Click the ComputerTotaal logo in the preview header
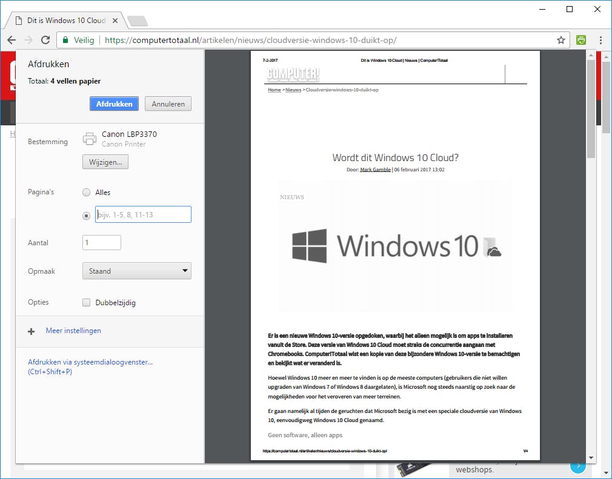This screenshot has height=479, width=612. click(x=293, y=74)
